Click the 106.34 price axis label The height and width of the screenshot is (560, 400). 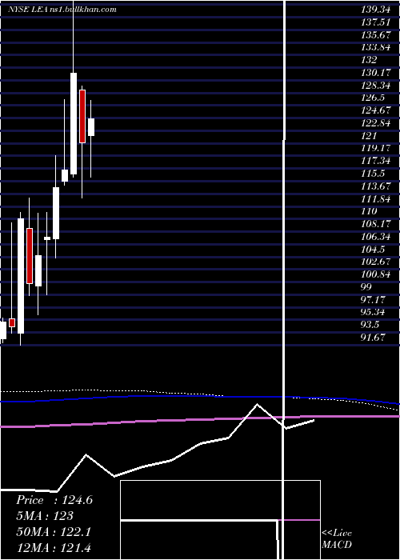[375, 237]
